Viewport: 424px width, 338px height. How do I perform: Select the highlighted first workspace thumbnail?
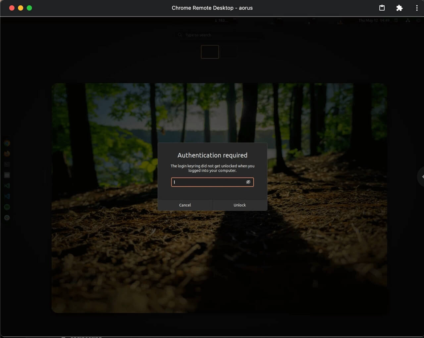click(210, 52)
